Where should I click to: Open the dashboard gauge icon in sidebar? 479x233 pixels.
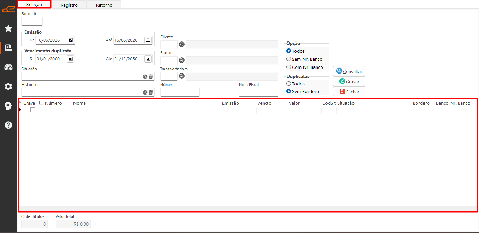8,67
